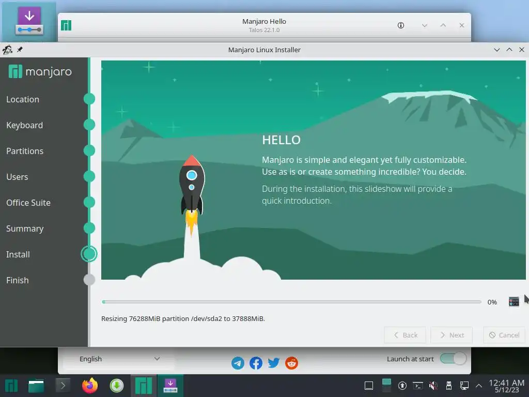Open the Manjaro application launcher
Image resolution: width=529 pixels, height=397 pixels.
[x=11, y=386]
